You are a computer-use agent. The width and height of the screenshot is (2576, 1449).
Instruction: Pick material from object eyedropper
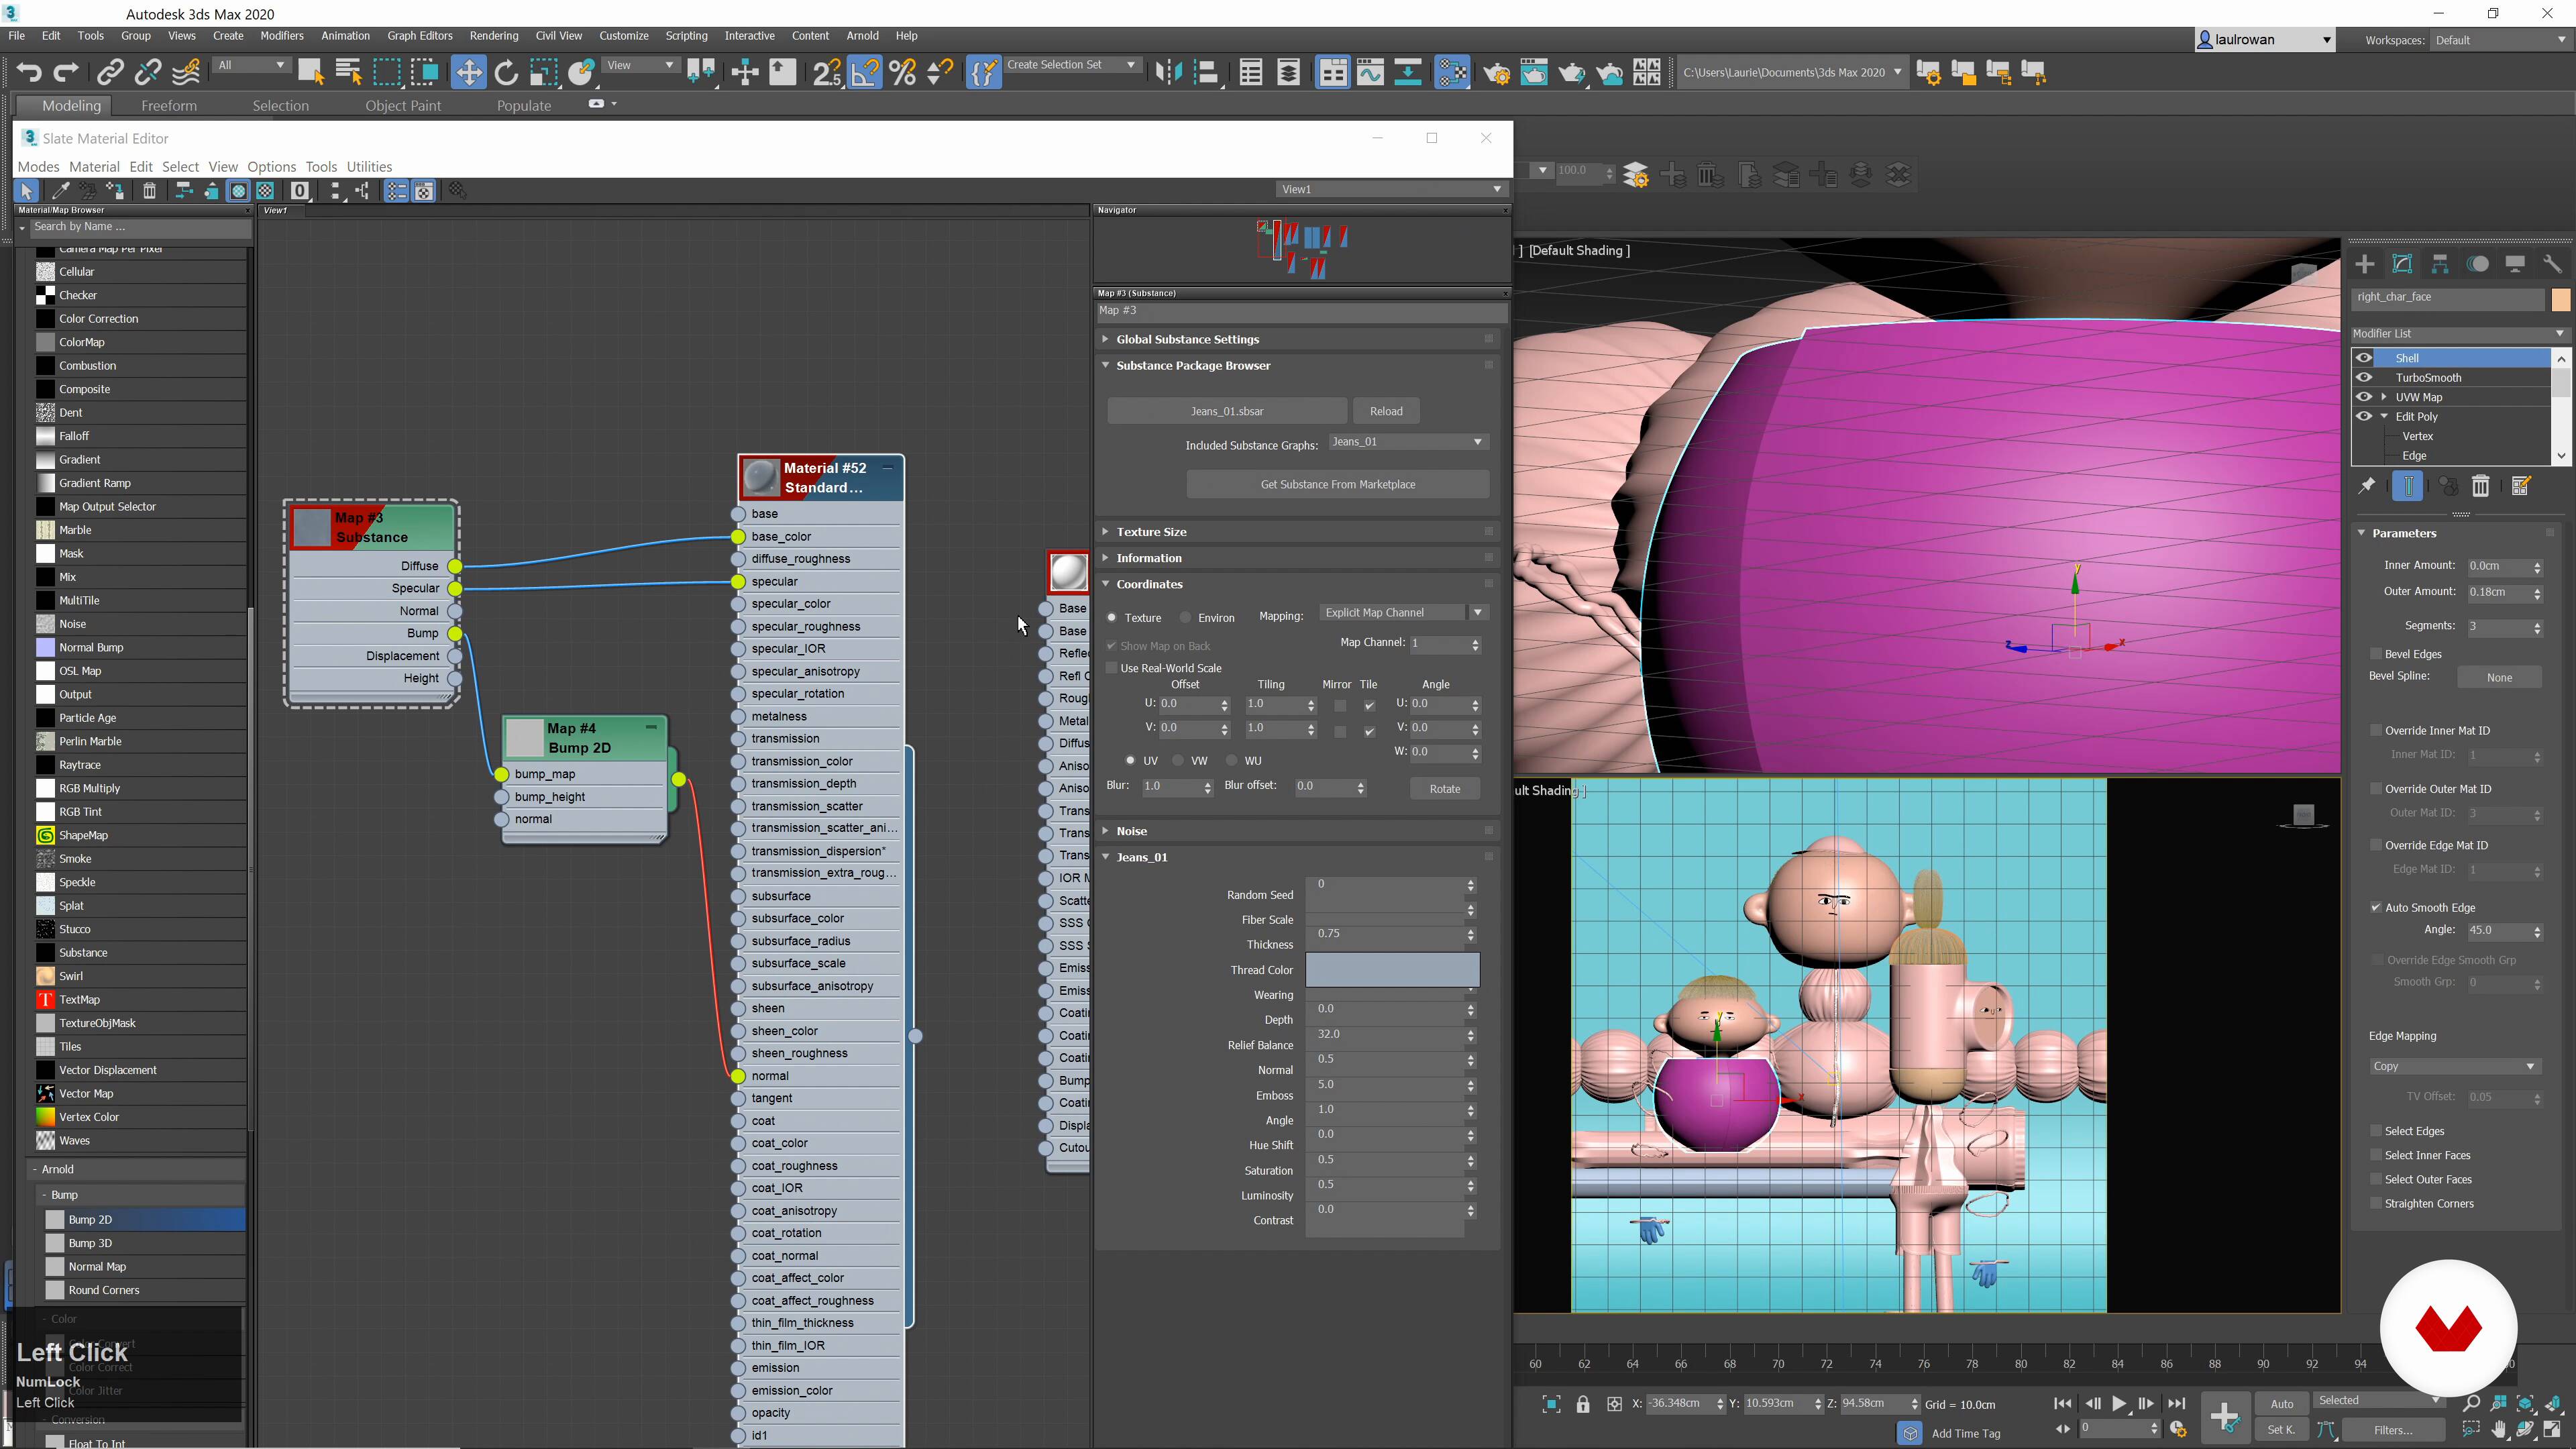pos(61,191)
